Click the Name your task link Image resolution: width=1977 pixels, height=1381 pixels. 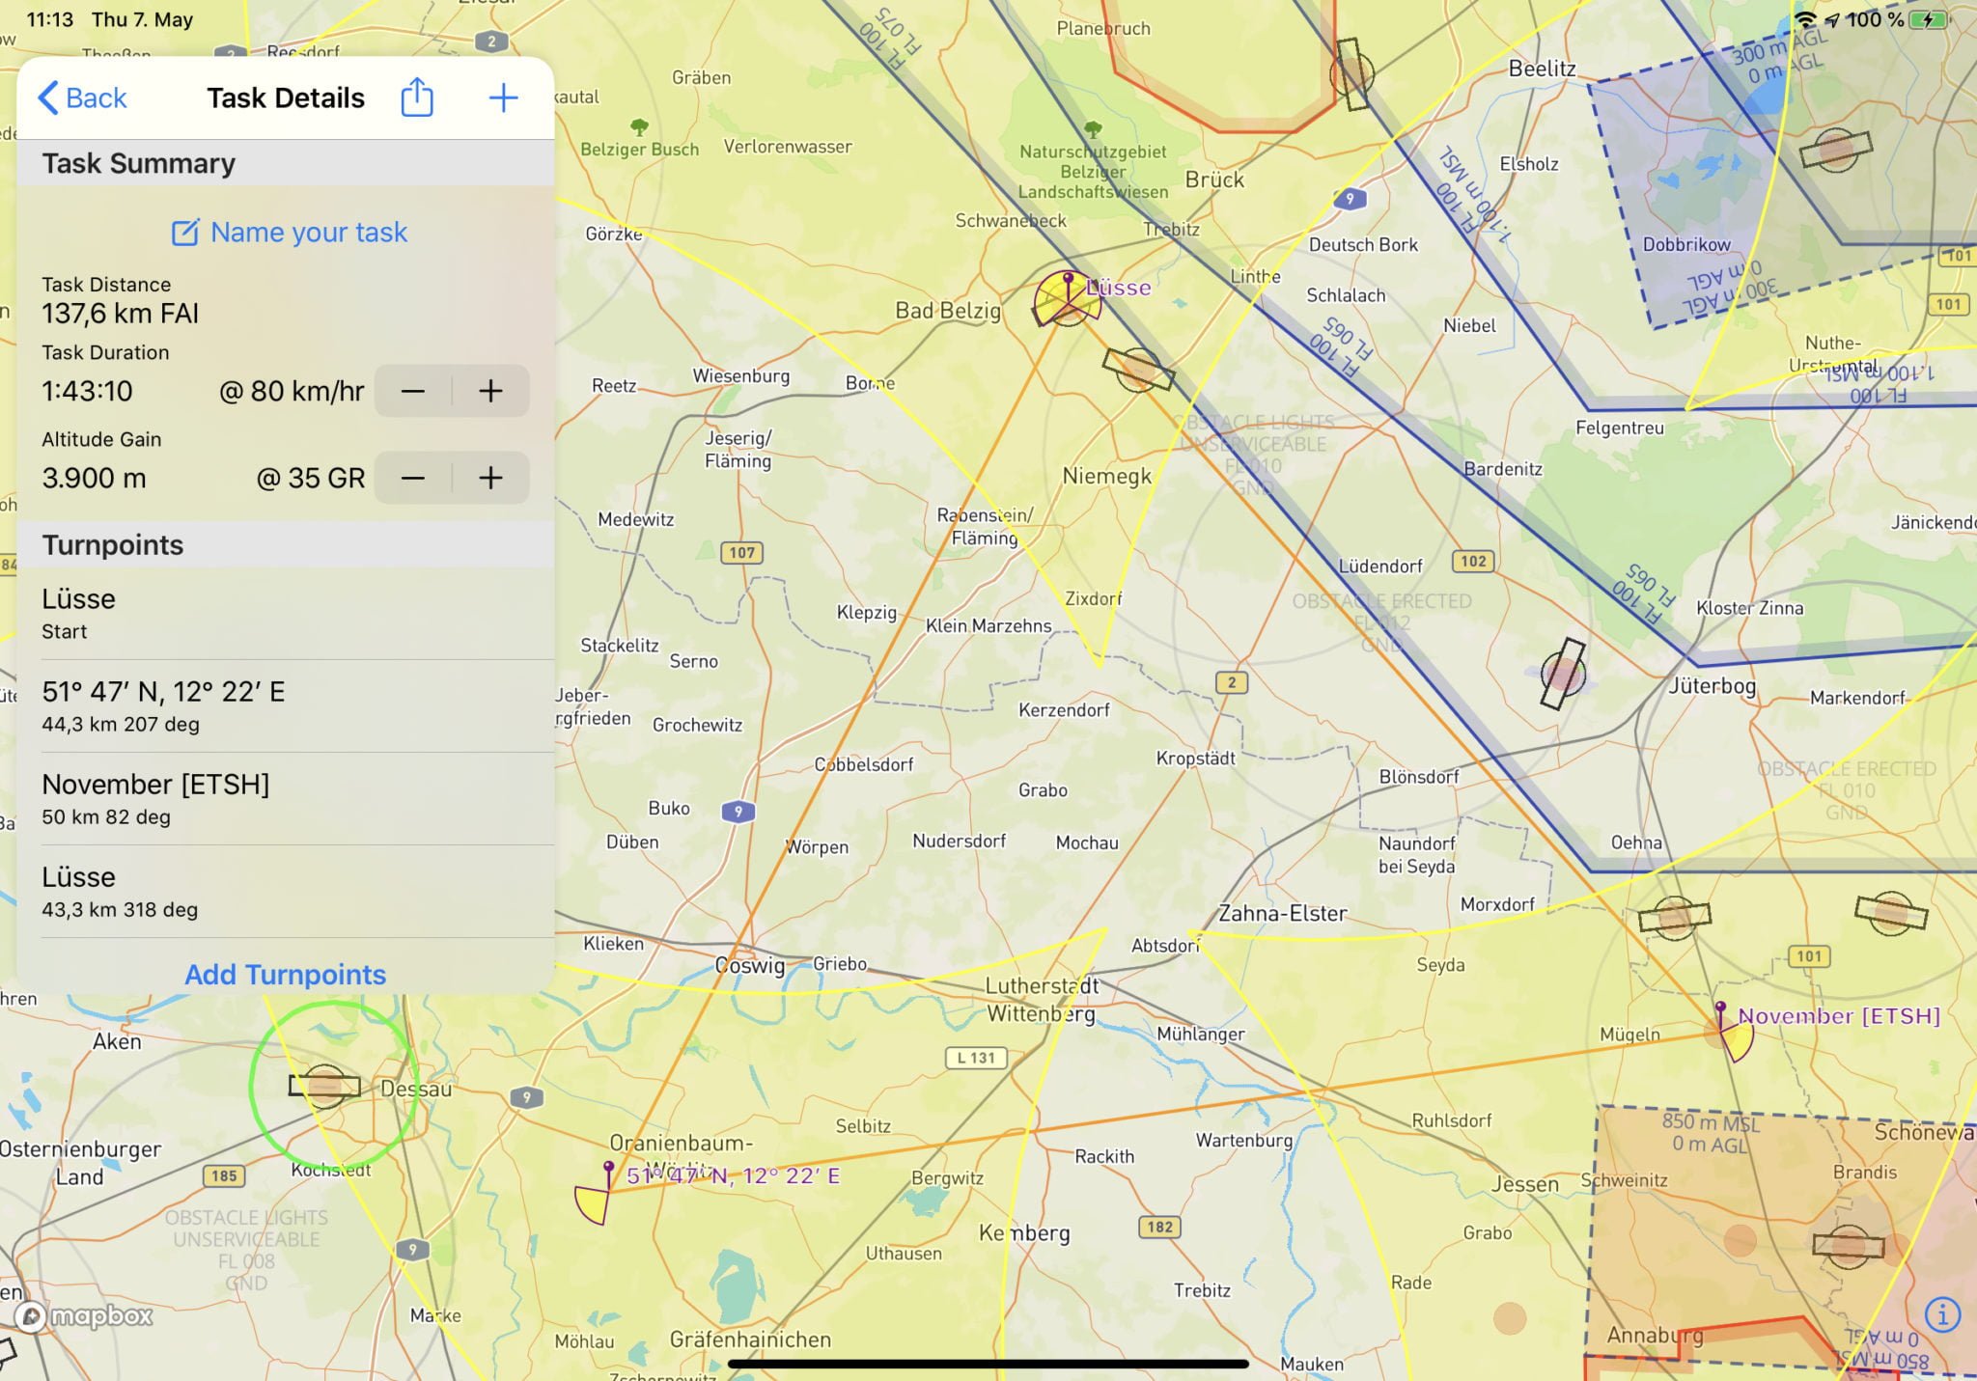click(290, 233)
